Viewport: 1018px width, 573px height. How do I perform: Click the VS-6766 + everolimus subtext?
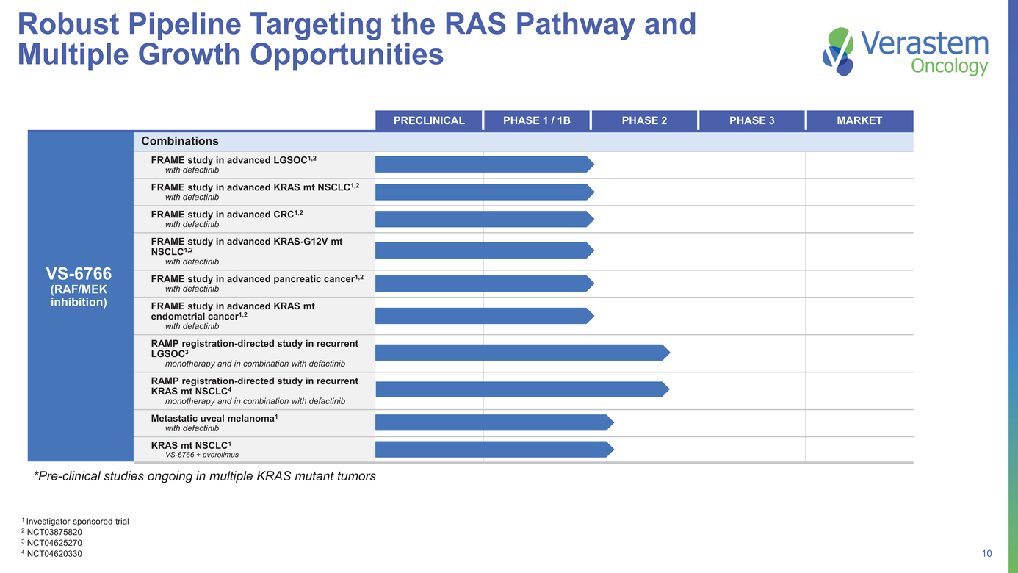click(x=202, y=455)
